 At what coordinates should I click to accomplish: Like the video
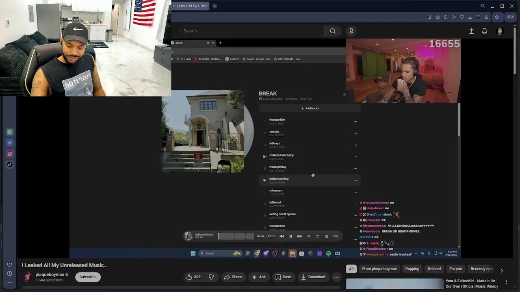[194, 277]
